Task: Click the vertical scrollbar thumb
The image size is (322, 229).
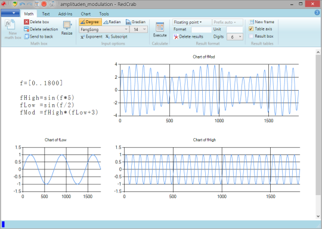Action: [318, 125]
